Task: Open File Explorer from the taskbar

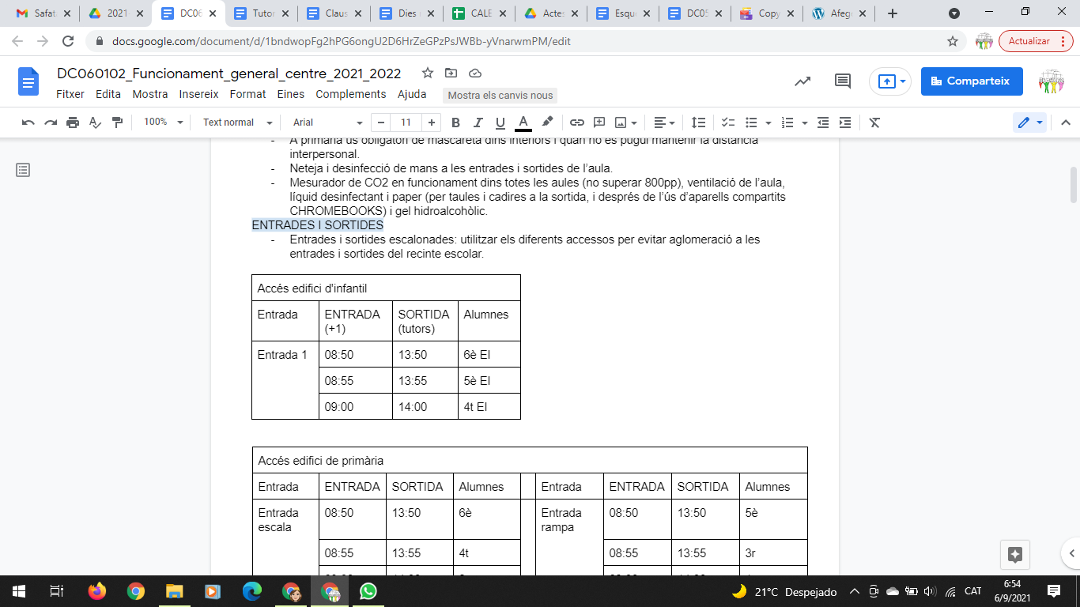Action: click(x=175, y=591)
